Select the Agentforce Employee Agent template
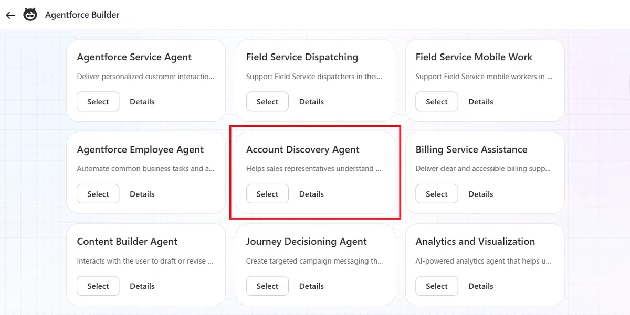This screenshot has height=315, width=630. pos(98,194)
